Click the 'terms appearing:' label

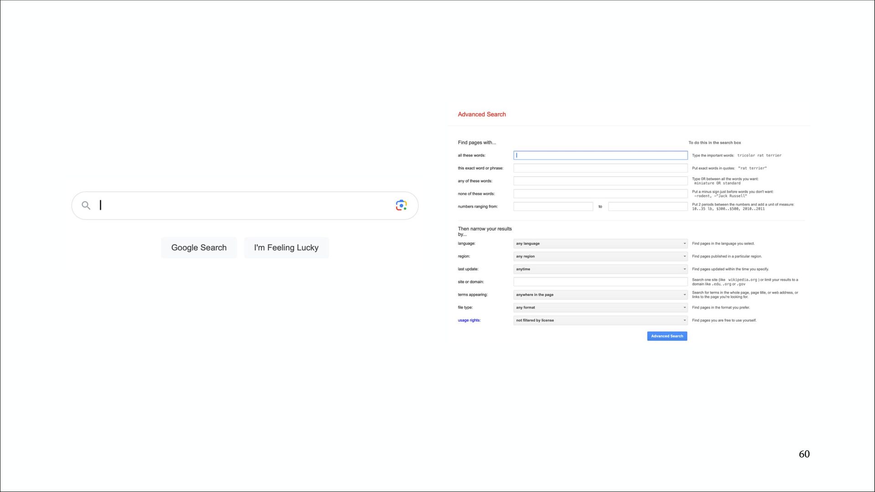473,295
